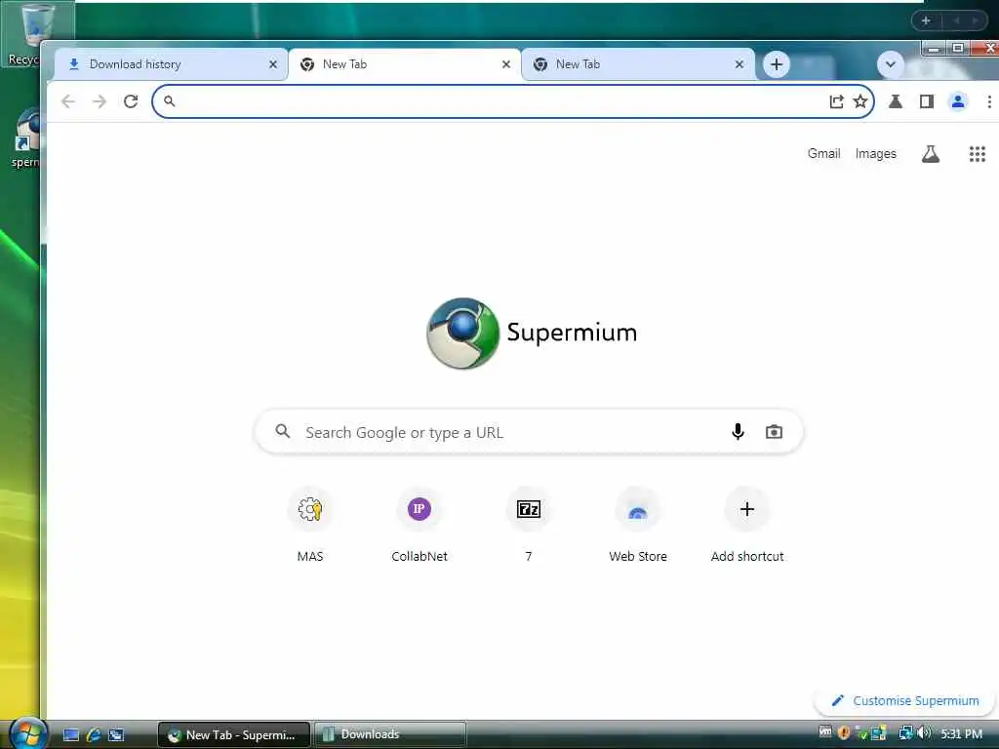
Task: Open the Labs flask on the new tab page
Action: [930, 153]
